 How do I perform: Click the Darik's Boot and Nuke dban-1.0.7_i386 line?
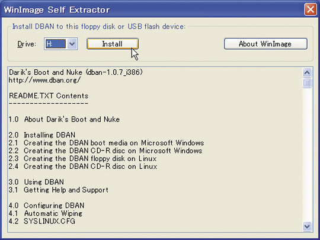click(76, 72)
